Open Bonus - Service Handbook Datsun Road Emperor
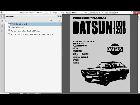The width and height of the screenshot is (140, 105). pos(32,34)
